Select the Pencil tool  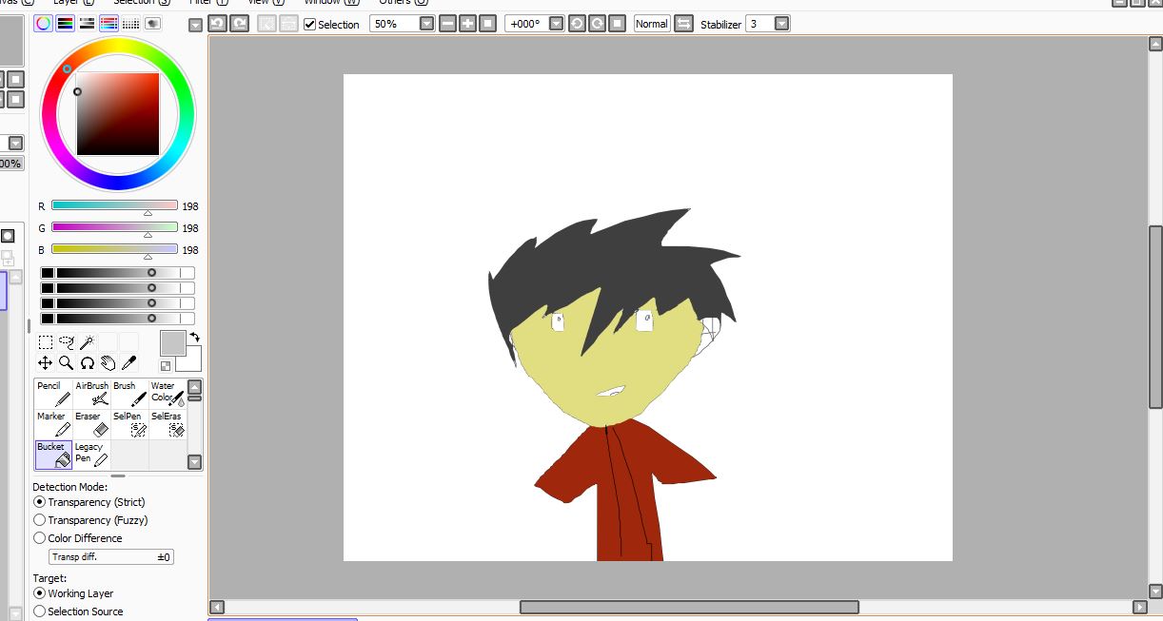coord(53,394)
